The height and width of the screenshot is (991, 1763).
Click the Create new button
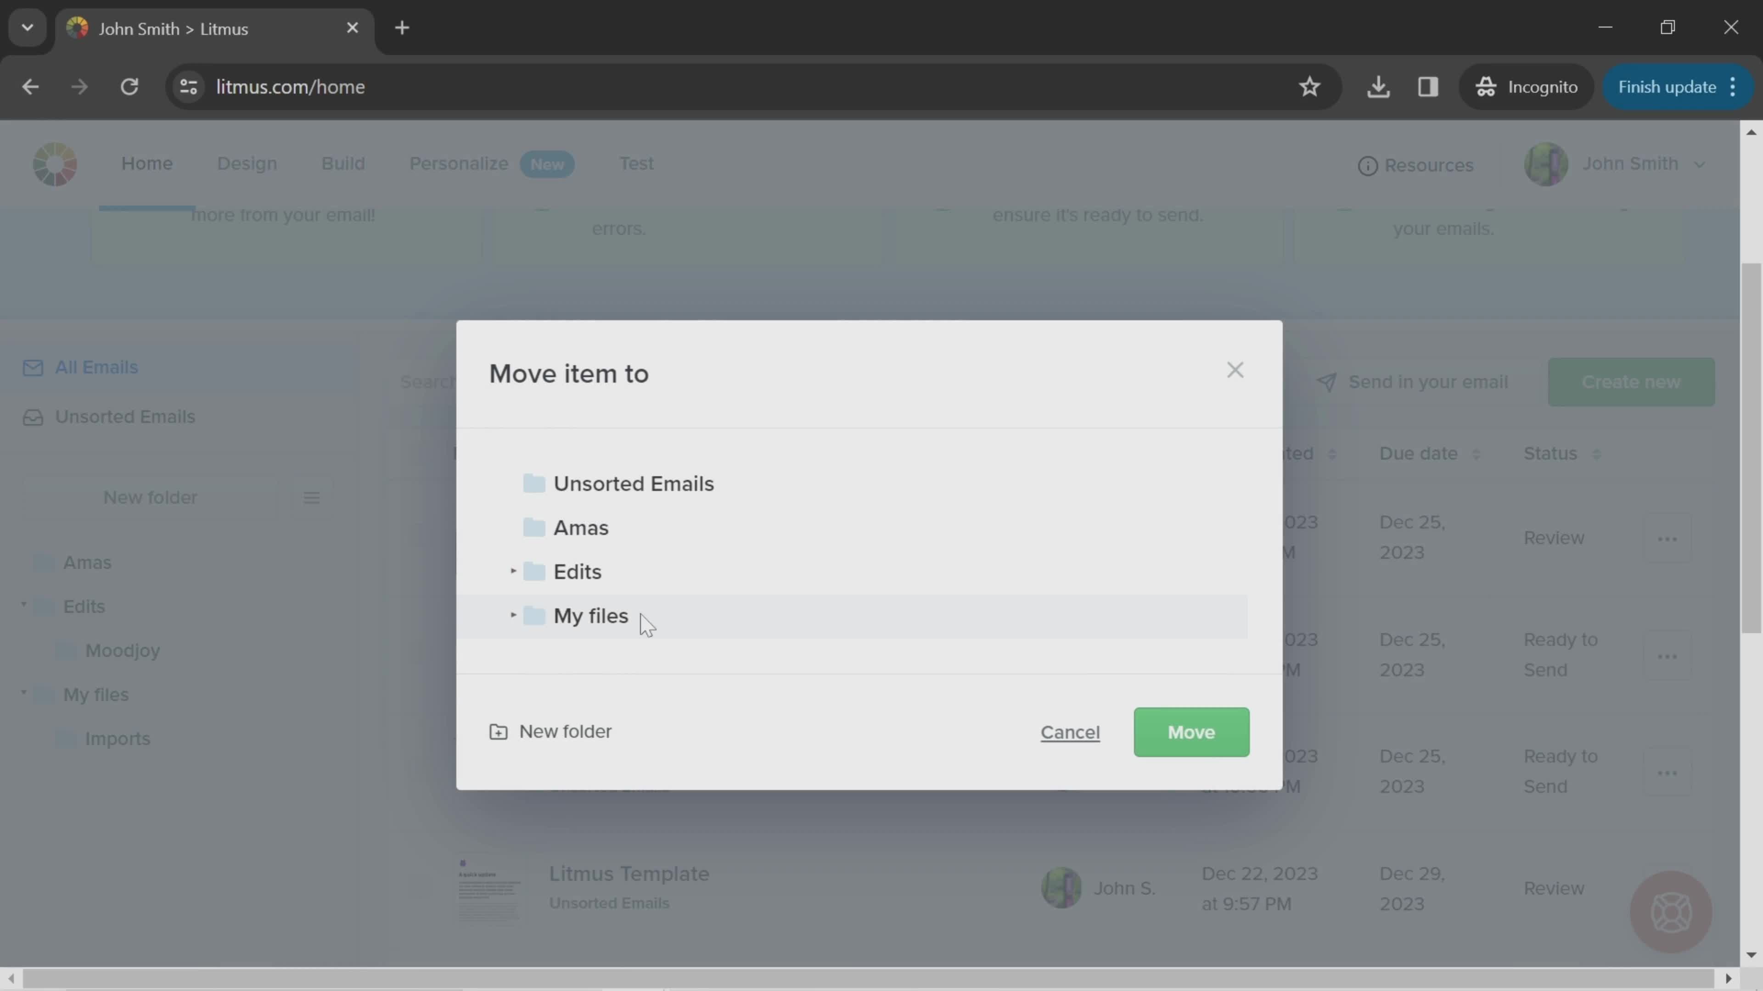pos(1631,381)
